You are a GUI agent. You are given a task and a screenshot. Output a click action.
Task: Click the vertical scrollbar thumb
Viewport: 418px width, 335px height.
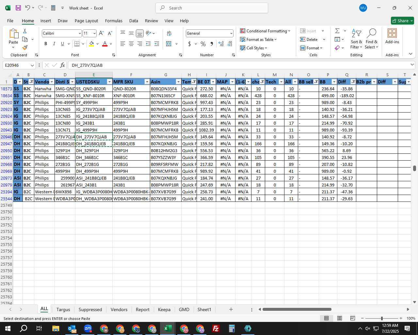click(x=414, y=168)
